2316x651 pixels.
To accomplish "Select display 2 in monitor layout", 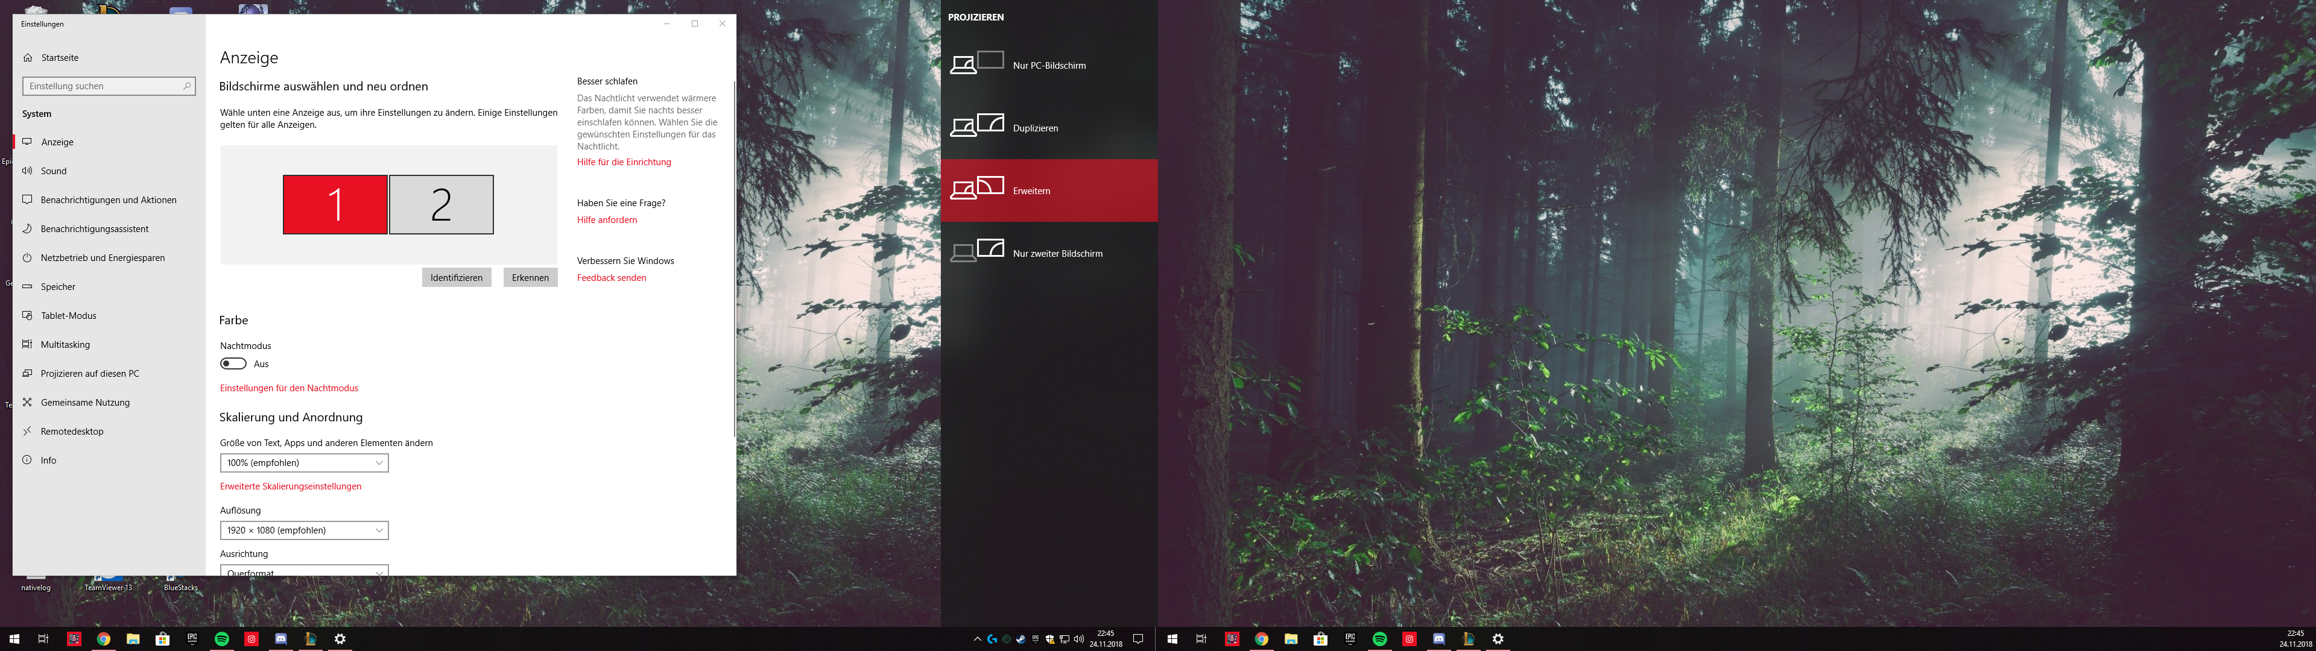I will (x=440, y=205).
